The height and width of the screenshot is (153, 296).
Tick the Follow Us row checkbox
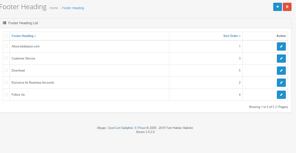coord(6,94)
